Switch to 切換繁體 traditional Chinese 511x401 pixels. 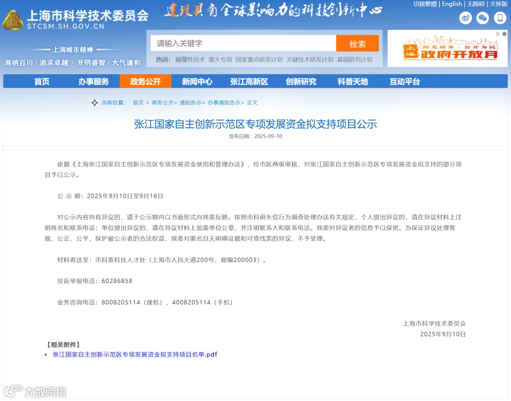(x=424, y=4)
